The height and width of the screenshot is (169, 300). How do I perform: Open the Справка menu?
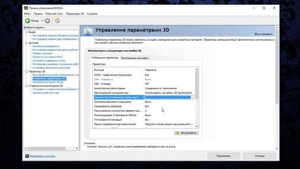coord(92,14)
